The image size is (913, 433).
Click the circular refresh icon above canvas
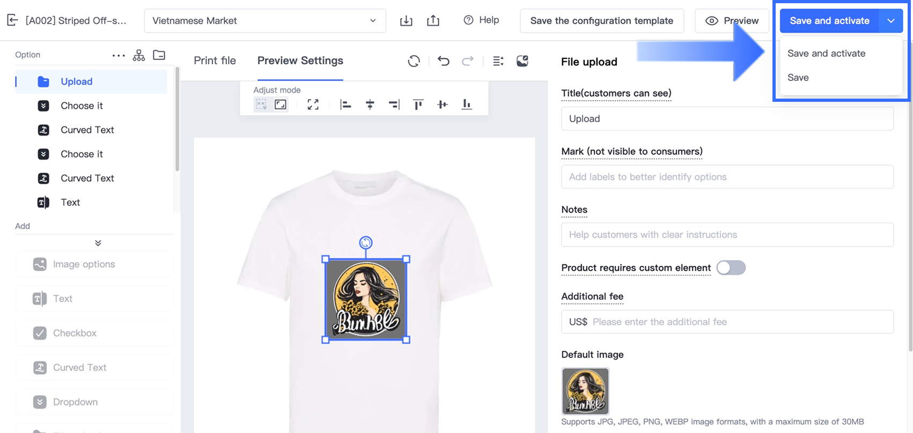[414, 61]
